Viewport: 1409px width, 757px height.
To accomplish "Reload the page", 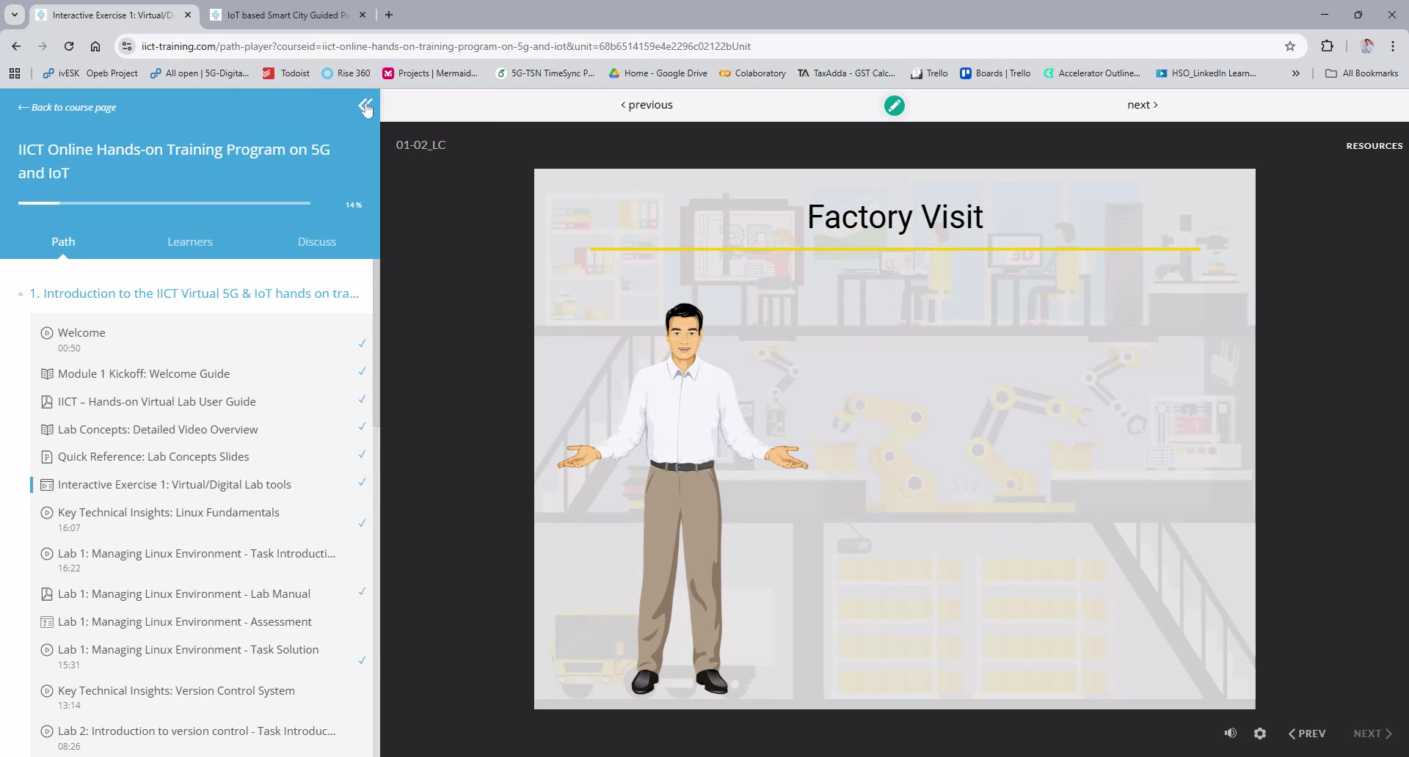I will [69, 46].
